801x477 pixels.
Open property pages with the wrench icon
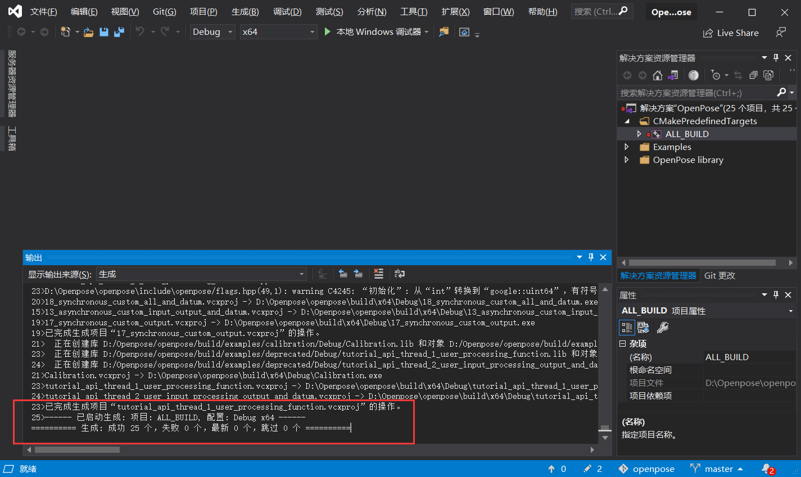coord(663,328)
